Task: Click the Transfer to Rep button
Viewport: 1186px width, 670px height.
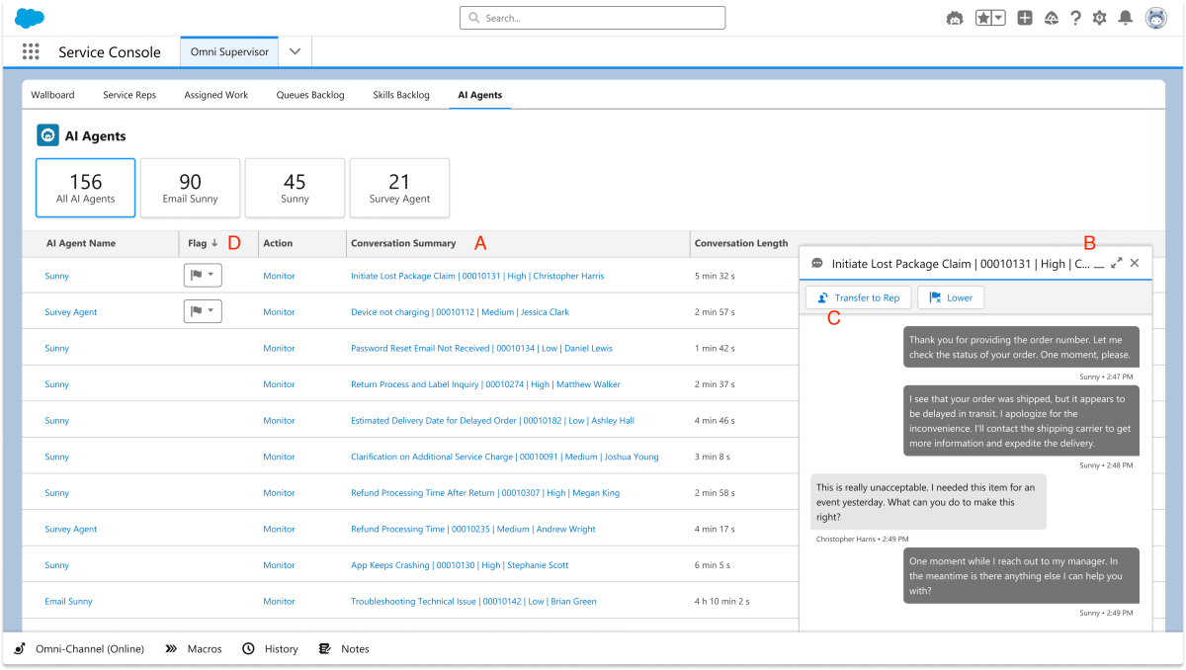Action: 858,296
